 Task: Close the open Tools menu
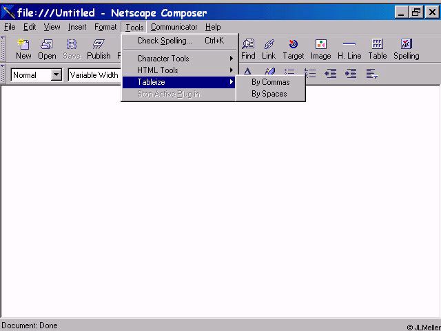point(134,28)
